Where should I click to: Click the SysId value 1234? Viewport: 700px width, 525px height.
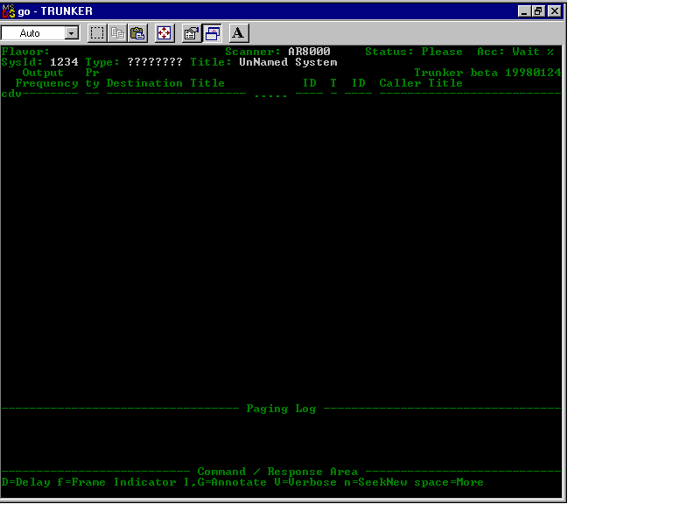click(64, 61)
